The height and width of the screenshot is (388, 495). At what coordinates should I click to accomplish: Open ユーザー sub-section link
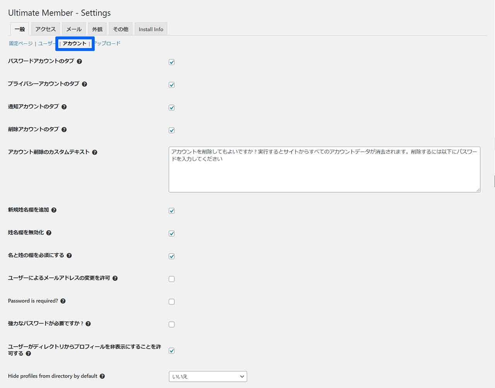click(x=47, y=43)
